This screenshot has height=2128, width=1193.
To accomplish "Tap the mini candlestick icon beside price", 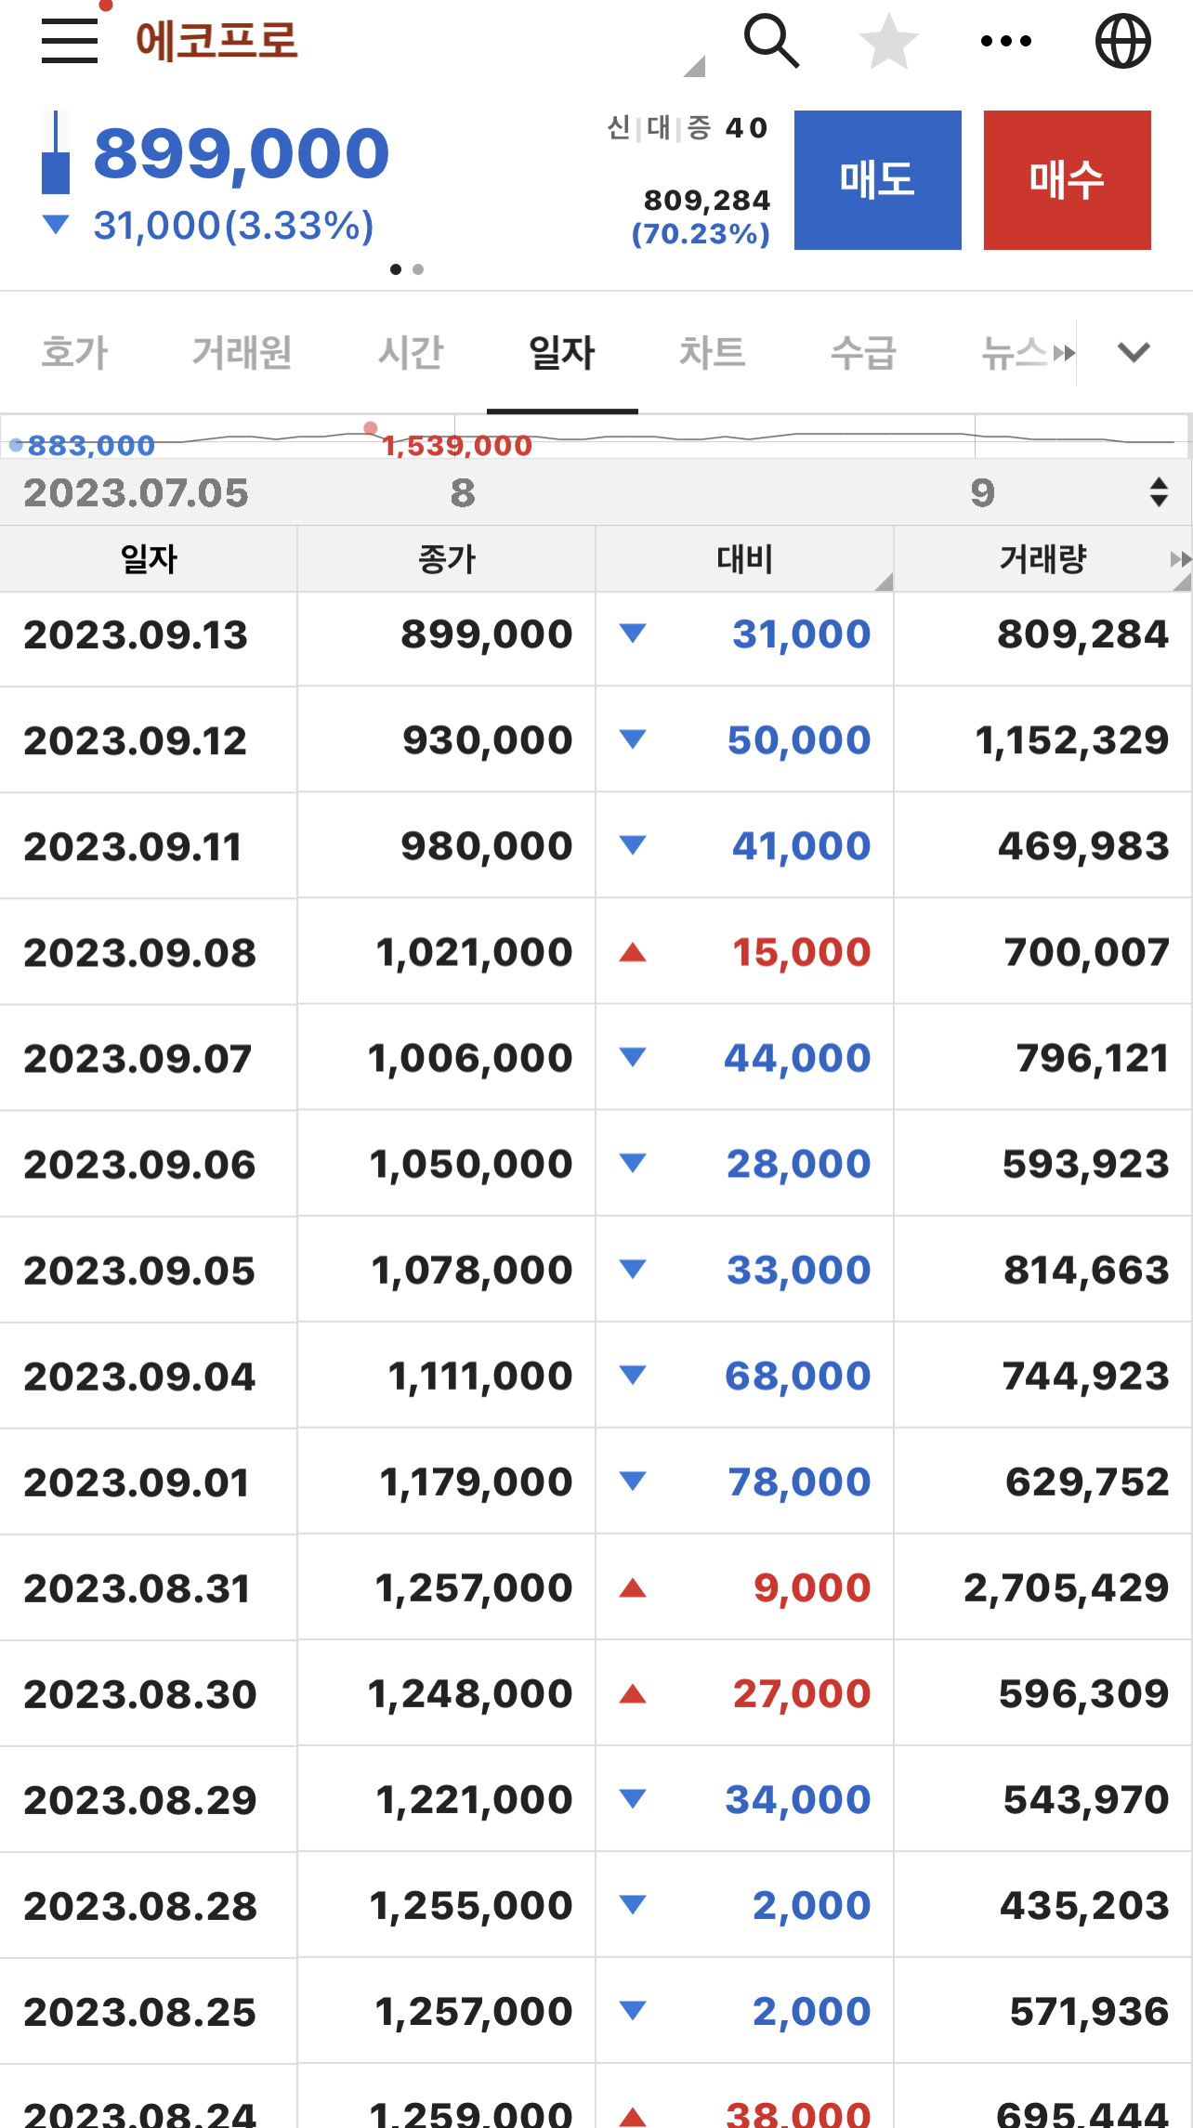I will point(56,152).
